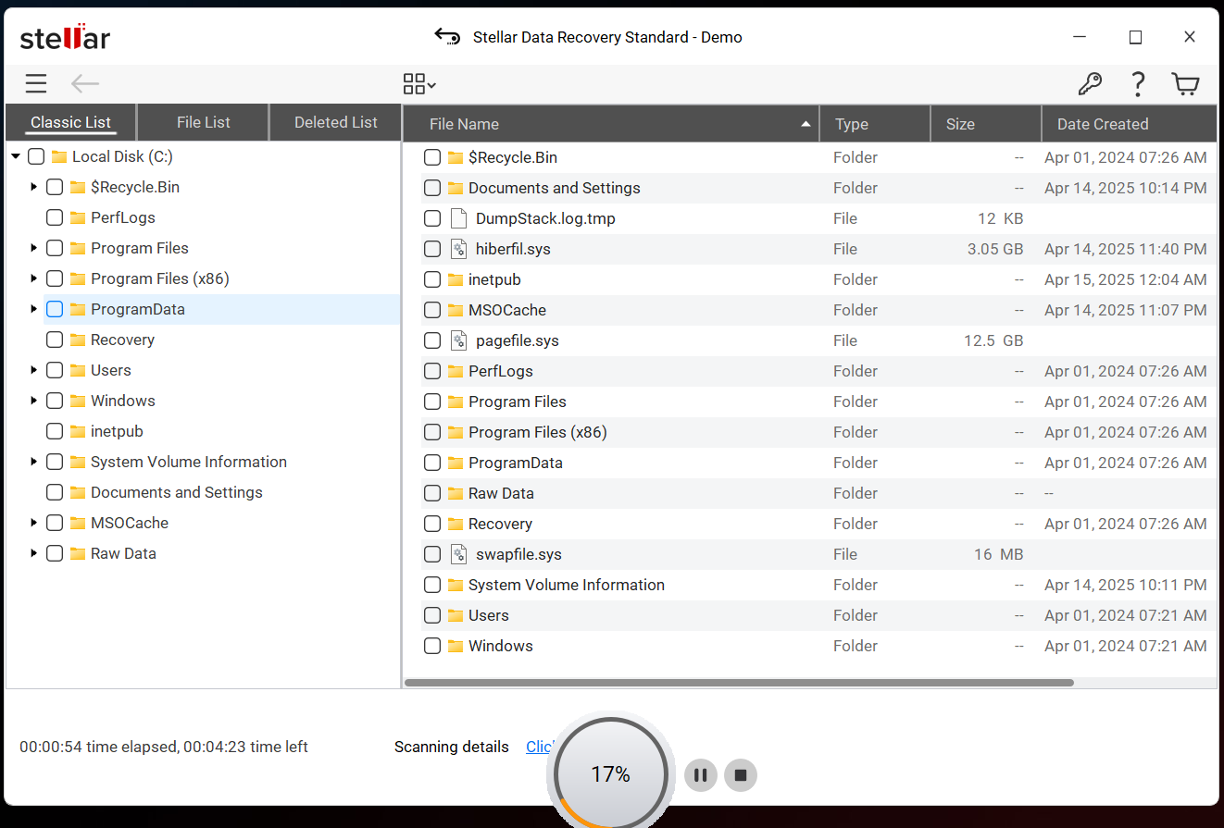Click the elapsed time status text
The width and height of the screenshot is (1224, 828).
[164, 747]
